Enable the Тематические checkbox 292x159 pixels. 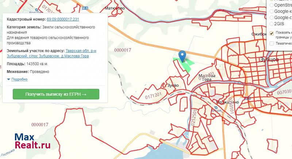pos(271,43)
